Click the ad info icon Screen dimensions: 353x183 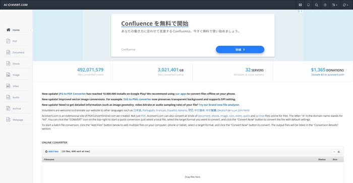click(x=299, y=11)
